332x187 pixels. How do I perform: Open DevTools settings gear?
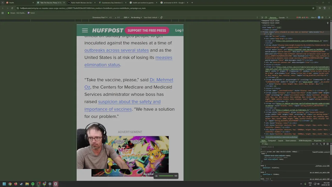tap(322, 17)
